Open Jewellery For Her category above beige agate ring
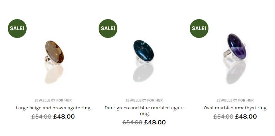Image resolution: width=275 pixels, height=136 pixels. (53, 100)
